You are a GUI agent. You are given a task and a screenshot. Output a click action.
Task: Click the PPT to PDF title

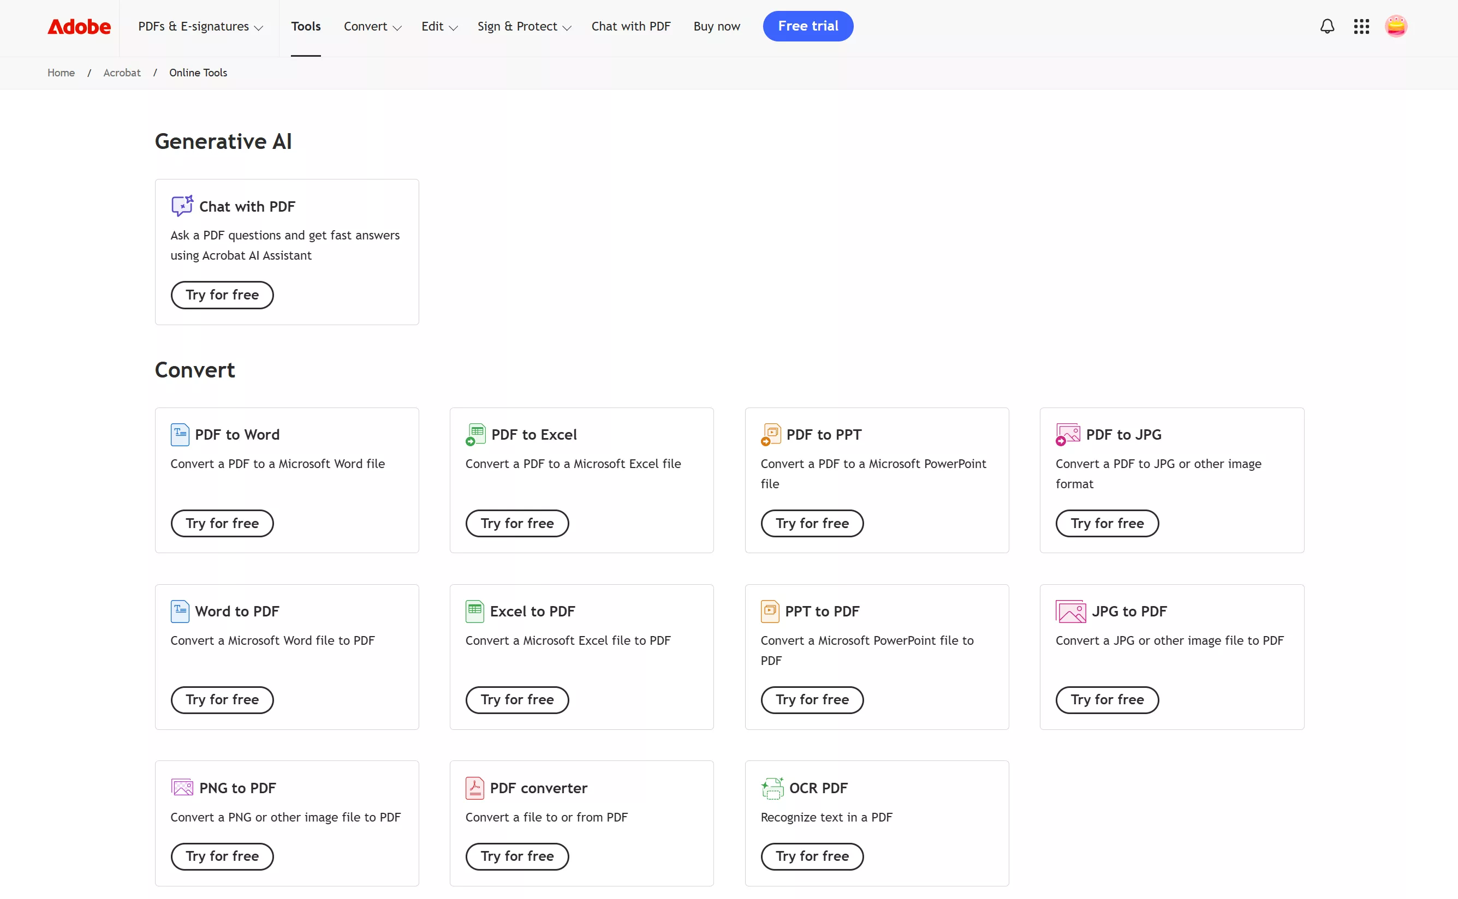pos(822,611)
